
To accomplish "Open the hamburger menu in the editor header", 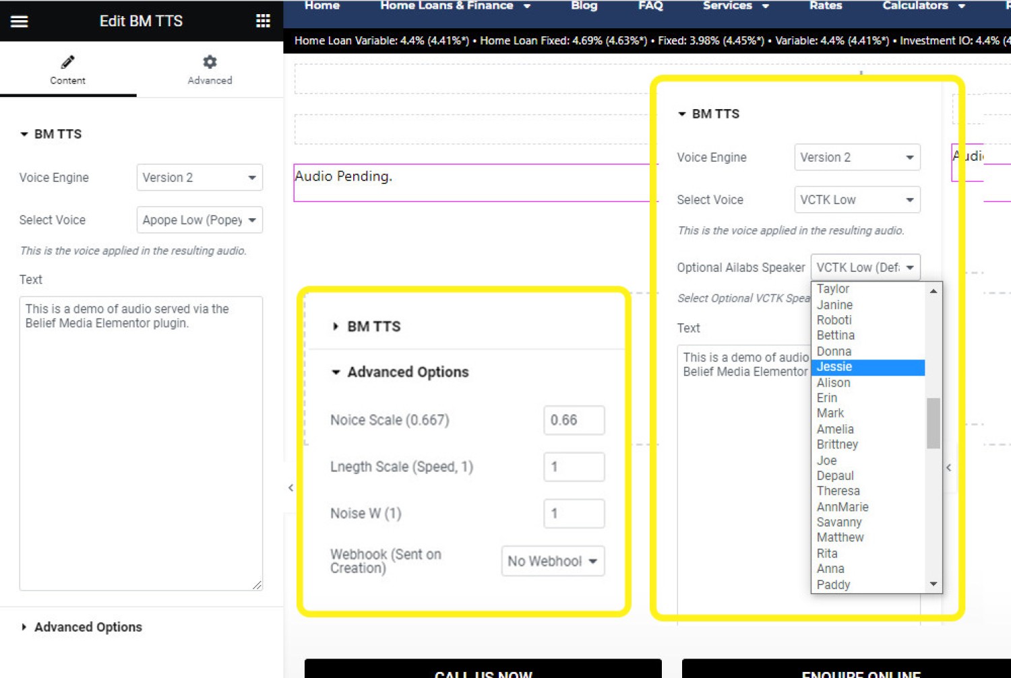I will (x=20, y=21).
